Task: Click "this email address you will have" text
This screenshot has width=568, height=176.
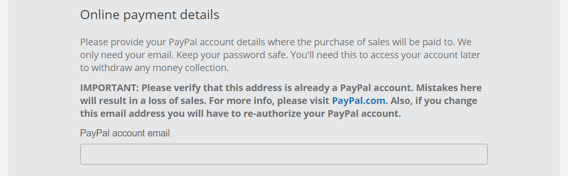Action: pos(152,114)
